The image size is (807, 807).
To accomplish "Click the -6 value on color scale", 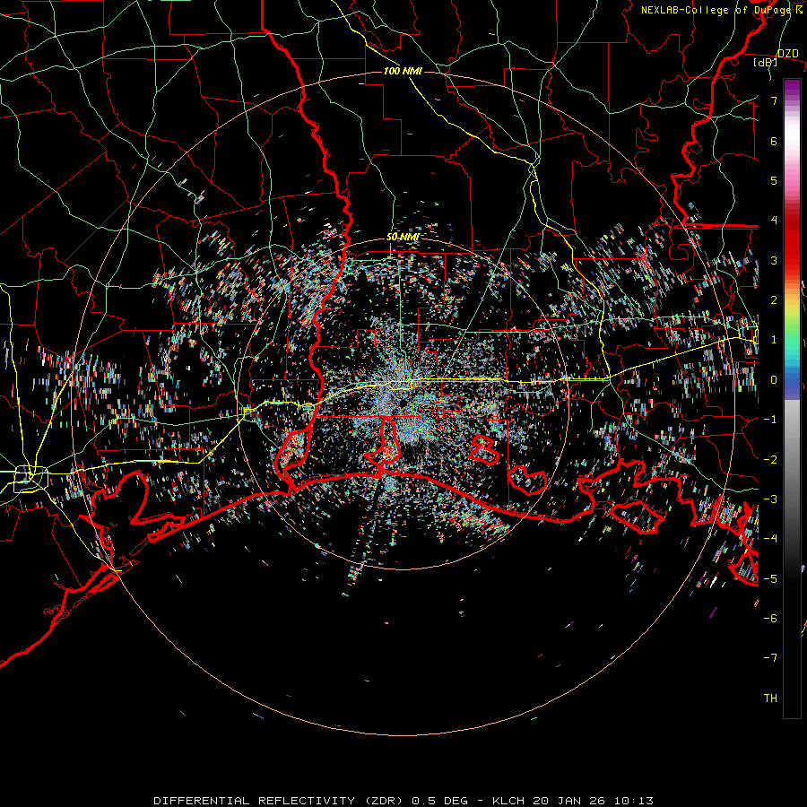I will click(x=770, y=619).
